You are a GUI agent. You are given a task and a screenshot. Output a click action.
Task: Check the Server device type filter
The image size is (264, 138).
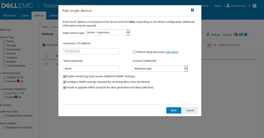coord(4,41)
